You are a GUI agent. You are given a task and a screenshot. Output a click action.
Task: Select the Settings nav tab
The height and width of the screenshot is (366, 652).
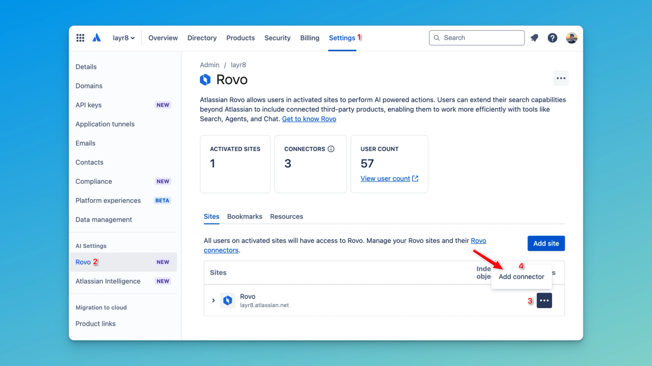click(342, 38)
